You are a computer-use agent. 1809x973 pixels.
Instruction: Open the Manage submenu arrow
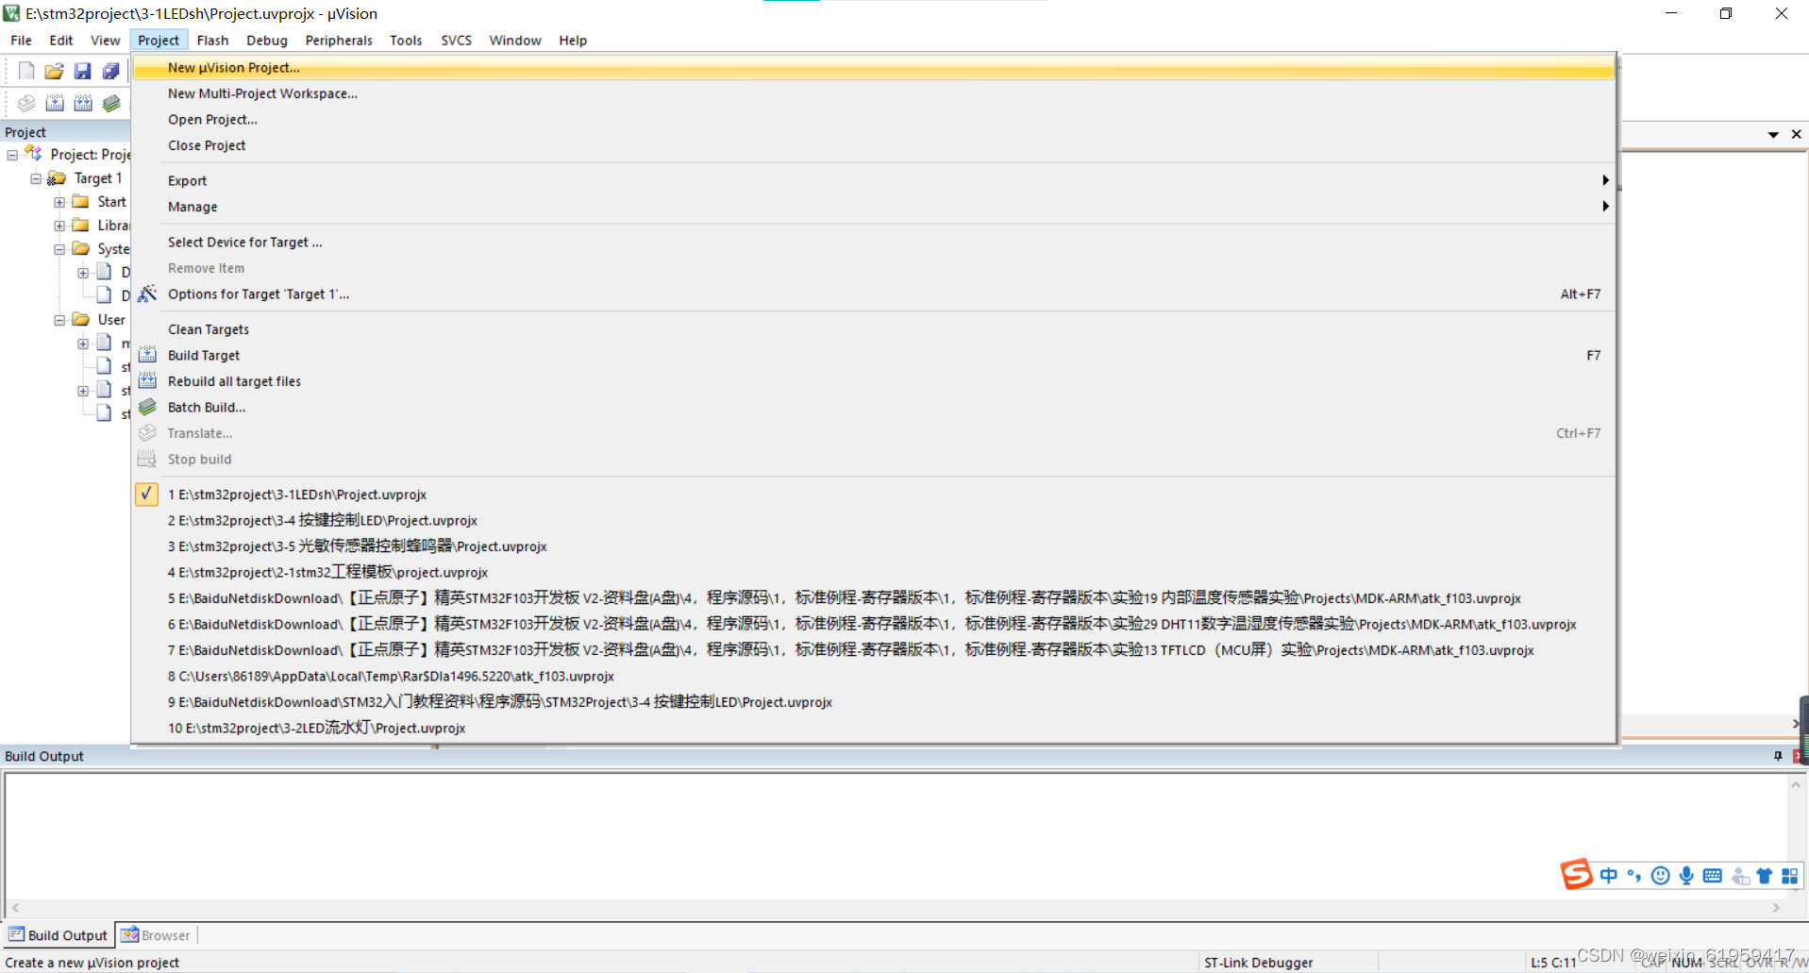coord(1605,206)
